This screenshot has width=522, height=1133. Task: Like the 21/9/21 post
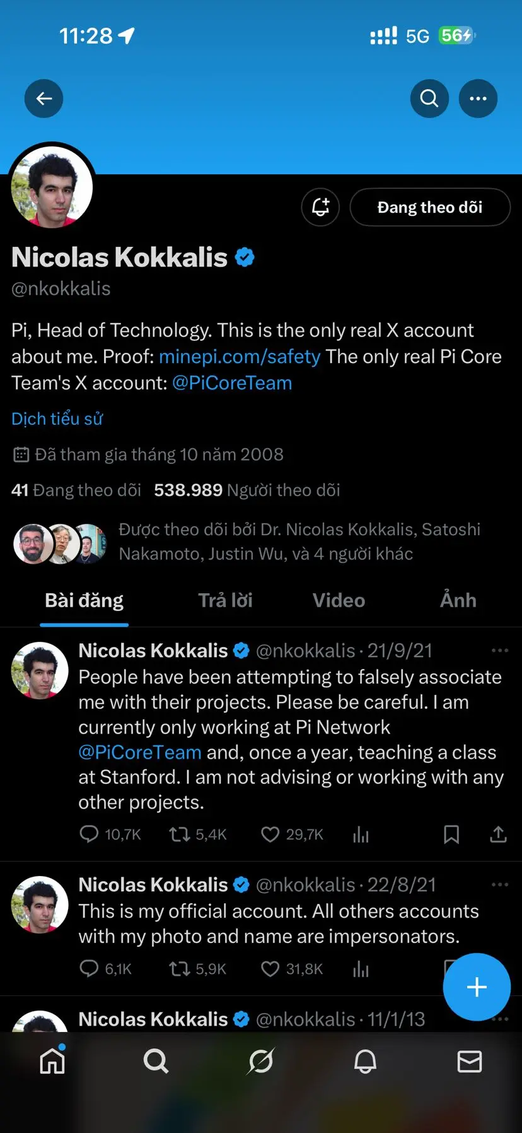point(270,834)
